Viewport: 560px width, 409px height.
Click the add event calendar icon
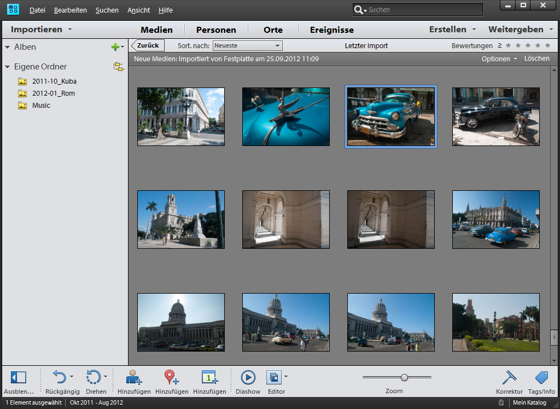(x=209, y=377)
